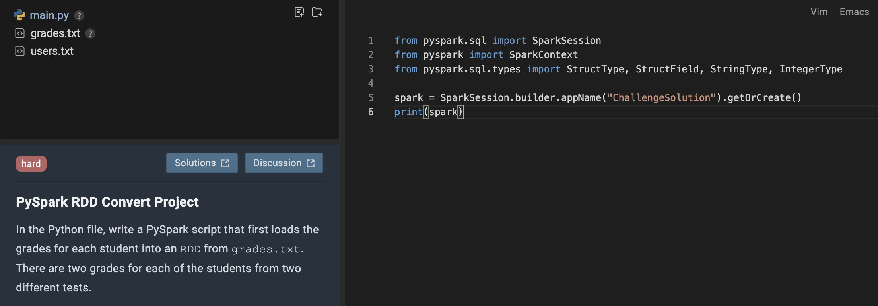878x306 pixels.
Task: Enable Emacs keybinding mode
Action: (x=854, y=12)
